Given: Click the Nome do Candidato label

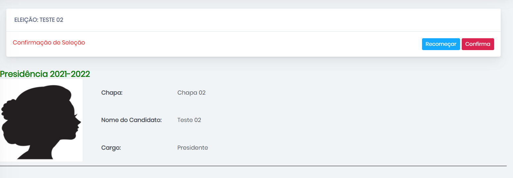Looking at the screenshot, I should click(131, 120).
